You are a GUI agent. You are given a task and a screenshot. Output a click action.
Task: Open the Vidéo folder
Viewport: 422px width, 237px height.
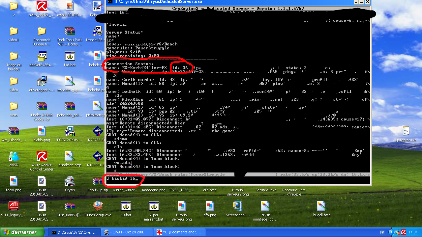click(14, 81)
